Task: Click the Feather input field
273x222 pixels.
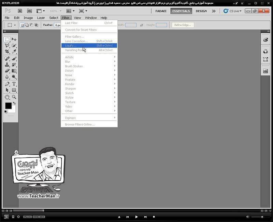Action: 57,25
